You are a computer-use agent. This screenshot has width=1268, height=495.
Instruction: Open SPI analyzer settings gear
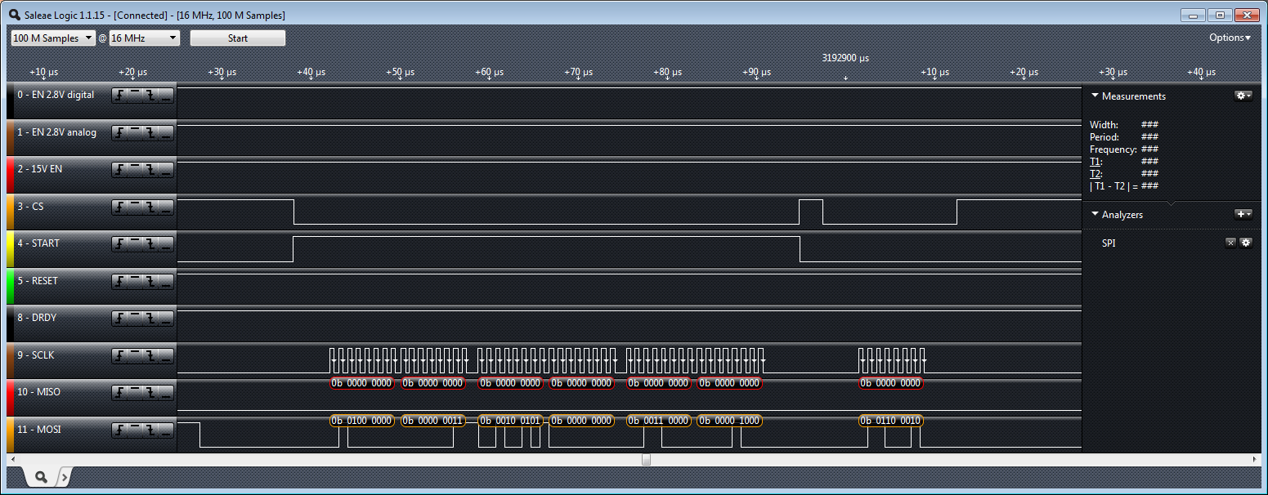coord(1246,243)
